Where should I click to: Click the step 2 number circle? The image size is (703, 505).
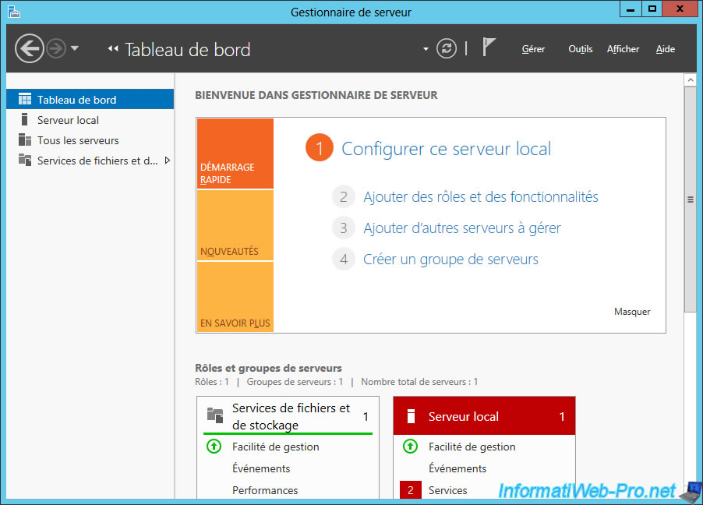[x=344, y=196]
